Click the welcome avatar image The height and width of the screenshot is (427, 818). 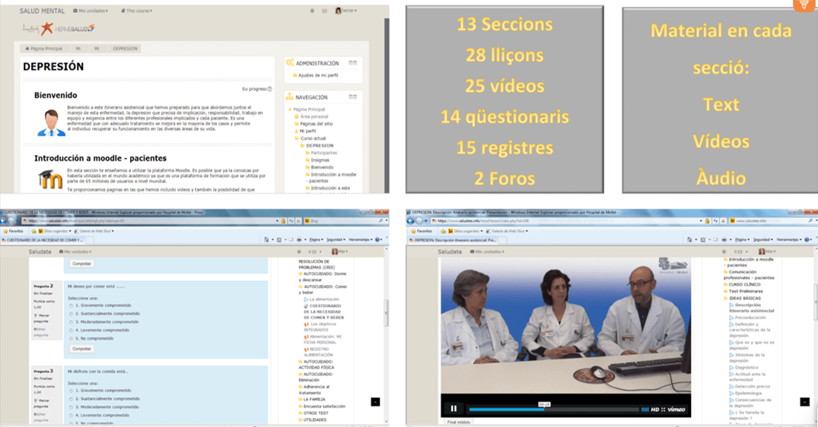click(x=51, y=123)
